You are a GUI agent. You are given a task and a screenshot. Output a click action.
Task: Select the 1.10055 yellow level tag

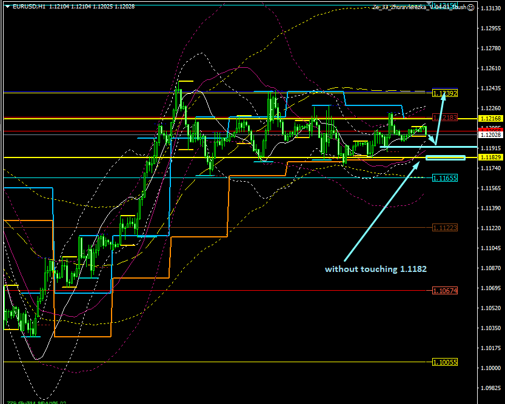[x=444, y=362]
